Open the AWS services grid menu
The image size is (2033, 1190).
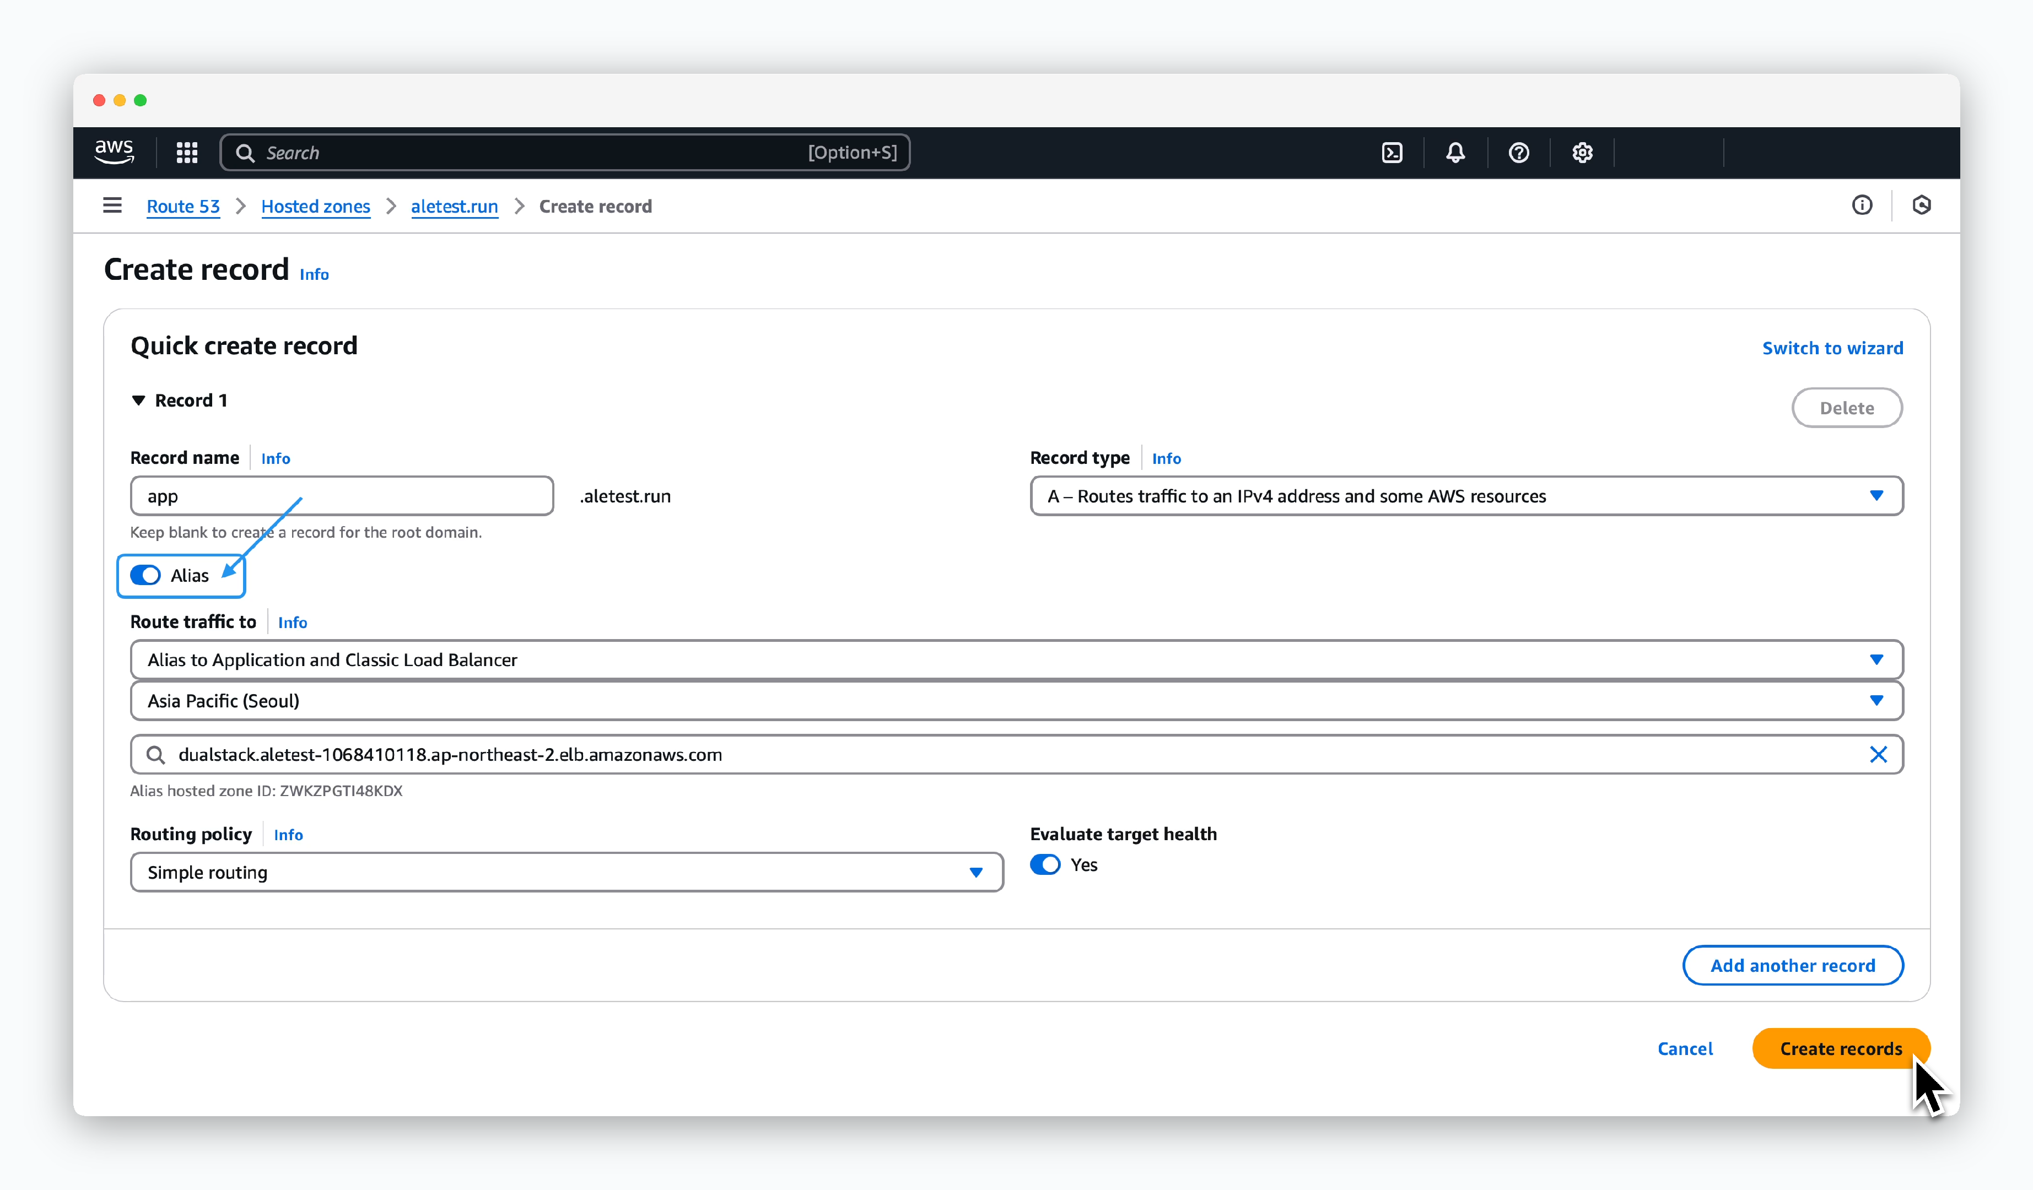click(187, 153)
